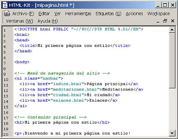Open the Etiquetas (G) menu
This screenshot has height=139, width=178.
108,14
